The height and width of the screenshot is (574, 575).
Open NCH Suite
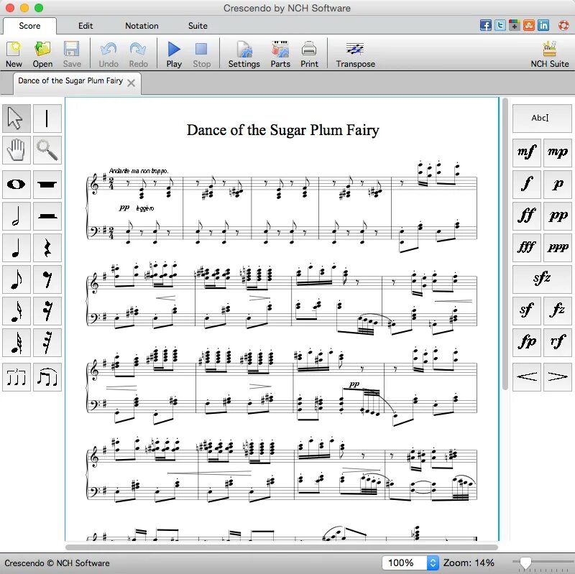549,55
